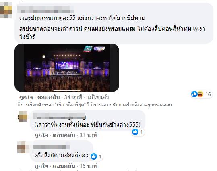Screen dimensions: 217x171
Task: Click the 16 นาที timestamp on the last reply
Action: click(89, 166)
